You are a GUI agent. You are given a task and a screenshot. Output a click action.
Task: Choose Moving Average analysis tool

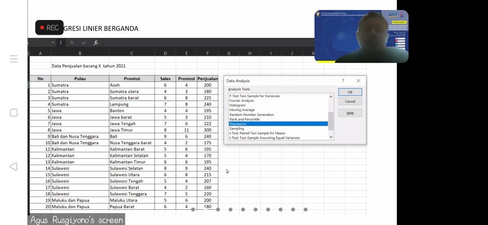pyautogui.click(x=278, y=110)
